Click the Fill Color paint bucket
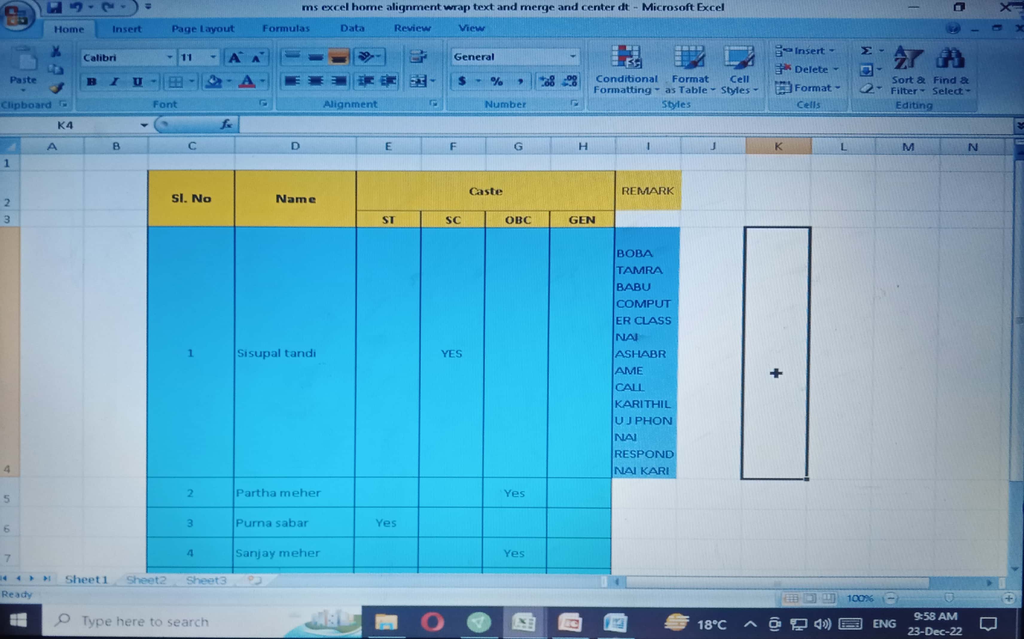This screenshot has width=1024, height=639. (214, 81)
